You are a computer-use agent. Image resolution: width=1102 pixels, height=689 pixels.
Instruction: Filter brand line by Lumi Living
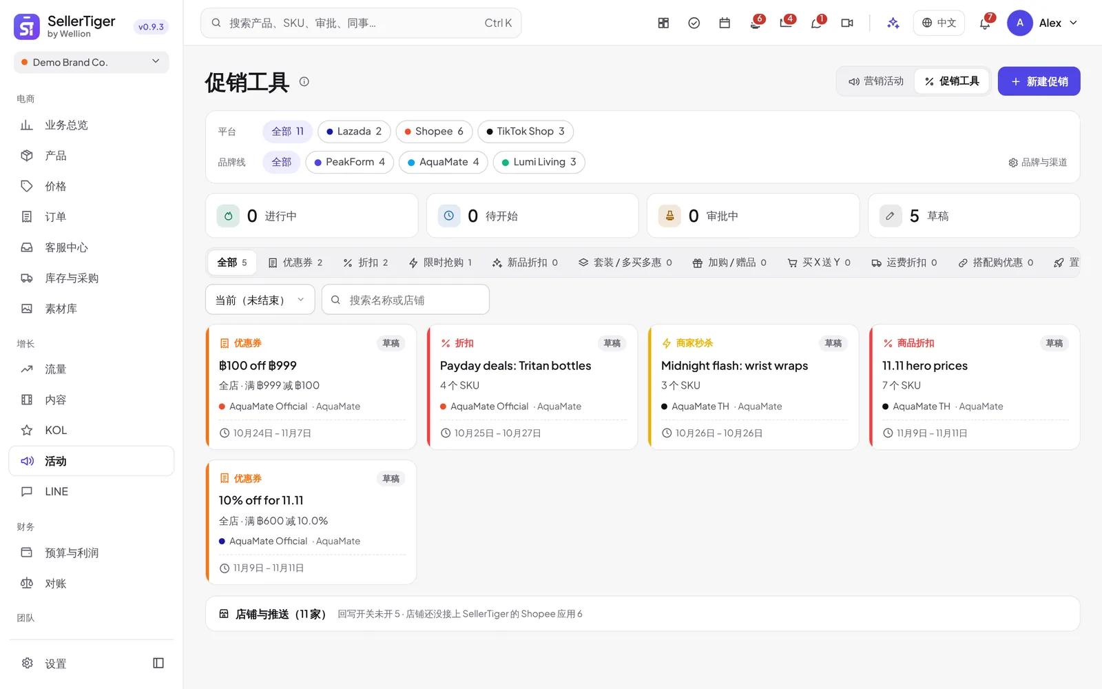tap(539, 162)
